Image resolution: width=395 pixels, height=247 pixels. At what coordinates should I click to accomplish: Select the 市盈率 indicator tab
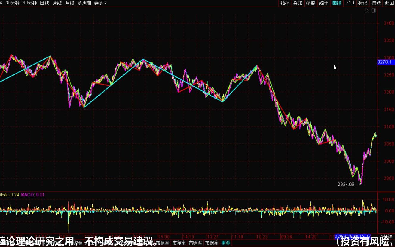click(163, 243)
